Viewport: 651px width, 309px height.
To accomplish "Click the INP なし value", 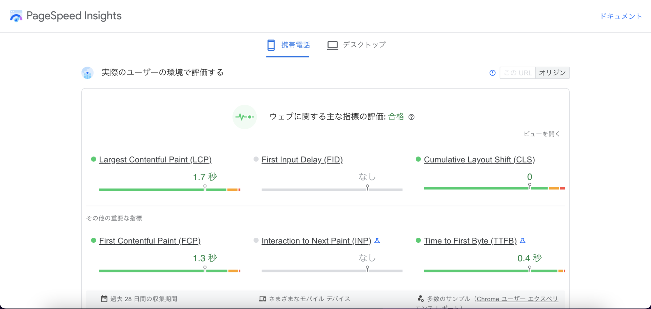I will pos(367,258).
